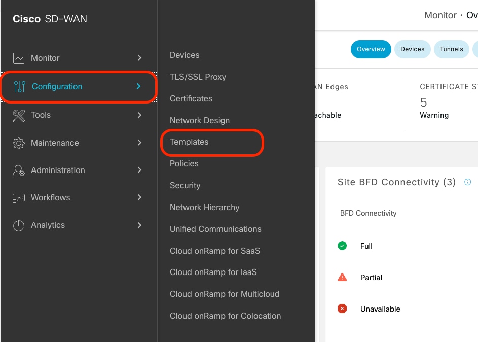Image resolution: width=478 pixels, height=342 pixels.
Task: Click the Partial connectivity row label
Action: click(371, 278)
